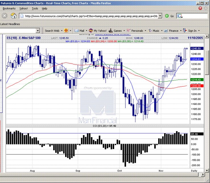This screenshot has height=183, width=210.
Task: Click the Sign In door icon
Action: pyautogui.click(x=185, y=30)
